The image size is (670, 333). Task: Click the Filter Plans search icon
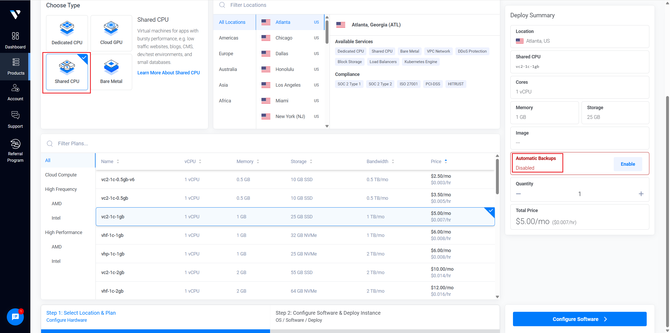[x=50, y=143]
